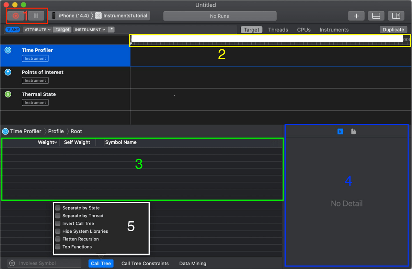Open the No Runs selector
This screenshot has height=269, width=412.
coord(219,16)
